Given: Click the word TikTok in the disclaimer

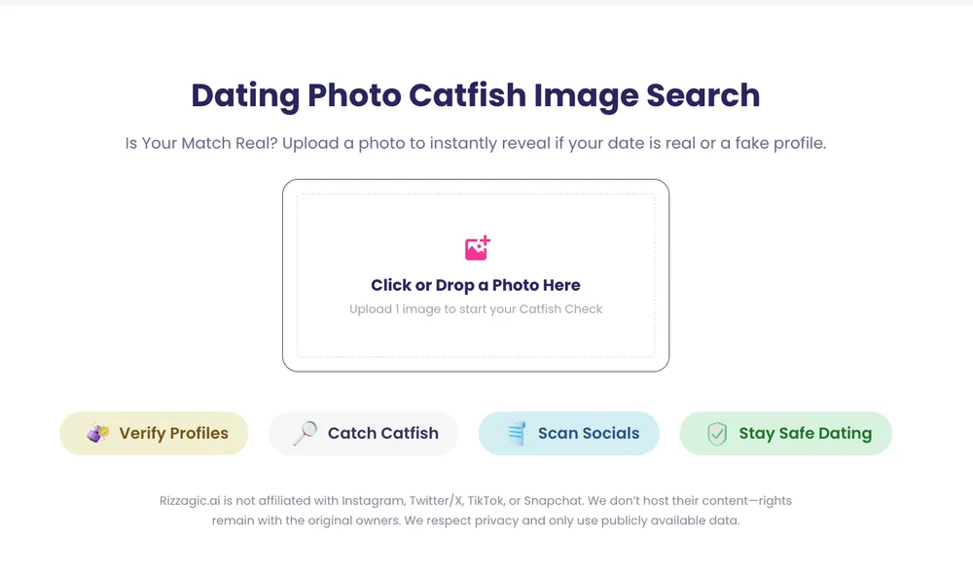Looking at the screenshot, I should pos(486,501).
